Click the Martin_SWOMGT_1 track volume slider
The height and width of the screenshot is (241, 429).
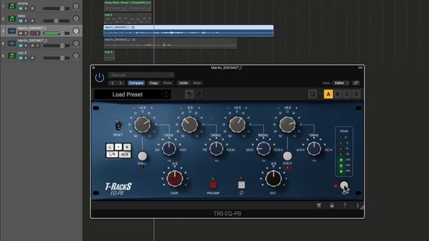tap(56, 33)
